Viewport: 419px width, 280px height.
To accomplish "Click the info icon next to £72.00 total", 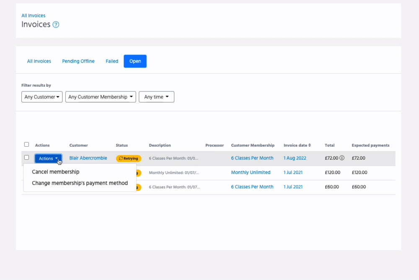I will pyautogui.click(x=342, y=158).
